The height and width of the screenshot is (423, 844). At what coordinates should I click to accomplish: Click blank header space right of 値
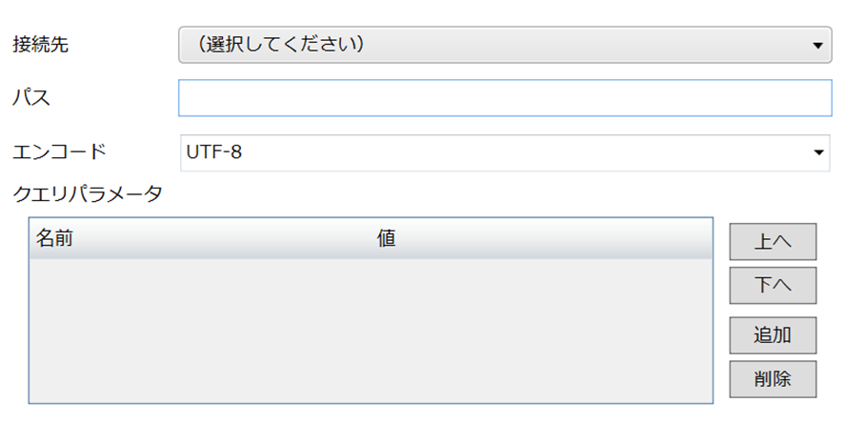click(x=572, y=238)
